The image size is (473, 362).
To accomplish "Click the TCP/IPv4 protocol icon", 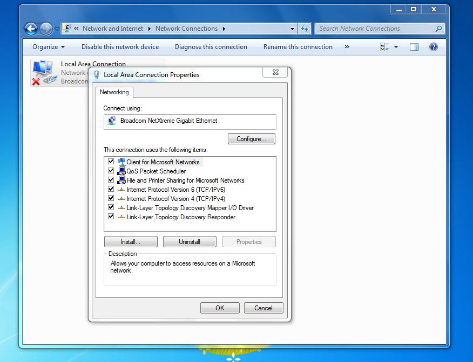I will [121, 199].
